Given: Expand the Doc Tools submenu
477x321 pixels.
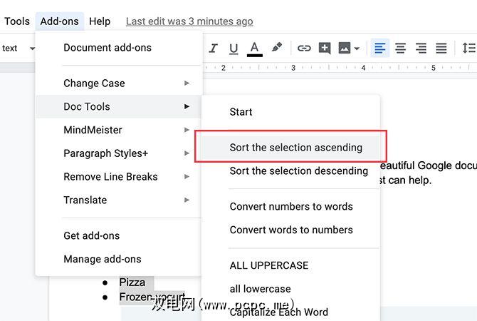Looking at the screenshot, I should pyautogui.click(x=119, y=107).
